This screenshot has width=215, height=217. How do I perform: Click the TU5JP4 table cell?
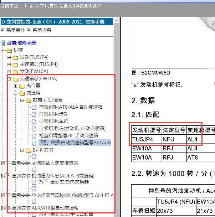pyautogui.click(x=147, y=139)
